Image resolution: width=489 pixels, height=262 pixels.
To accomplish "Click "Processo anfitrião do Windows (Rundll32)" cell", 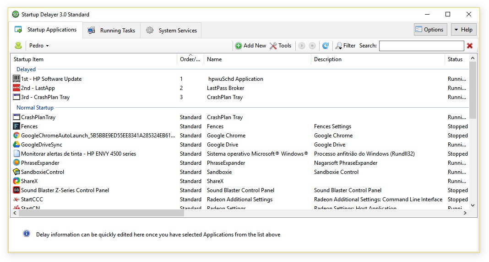I will coord(364,154).
